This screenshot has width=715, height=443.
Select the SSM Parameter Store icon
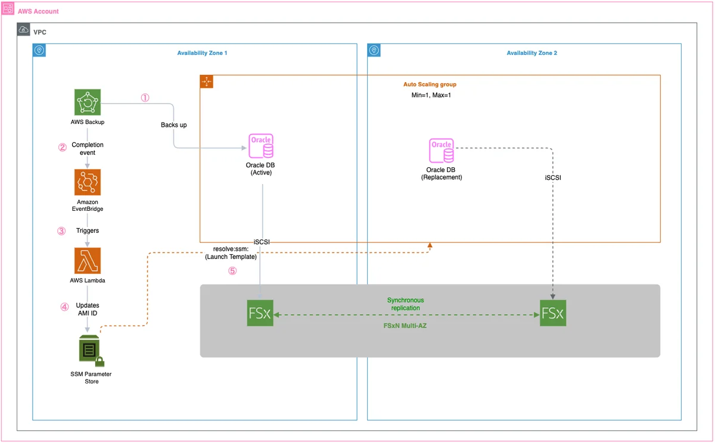coord(91,351)
